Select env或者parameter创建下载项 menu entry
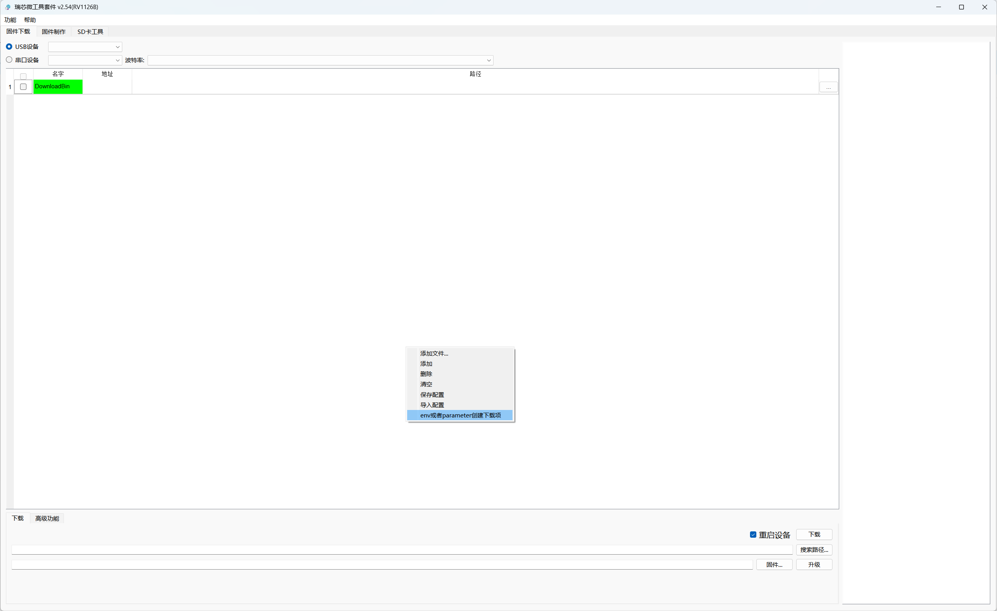Viewport: 997px width, 611px height. click(x=460, y=415)
